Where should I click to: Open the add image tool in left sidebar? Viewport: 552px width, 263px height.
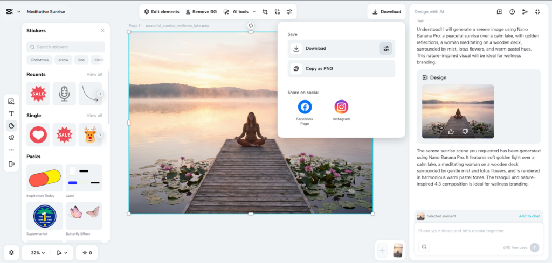pos(11,102)
